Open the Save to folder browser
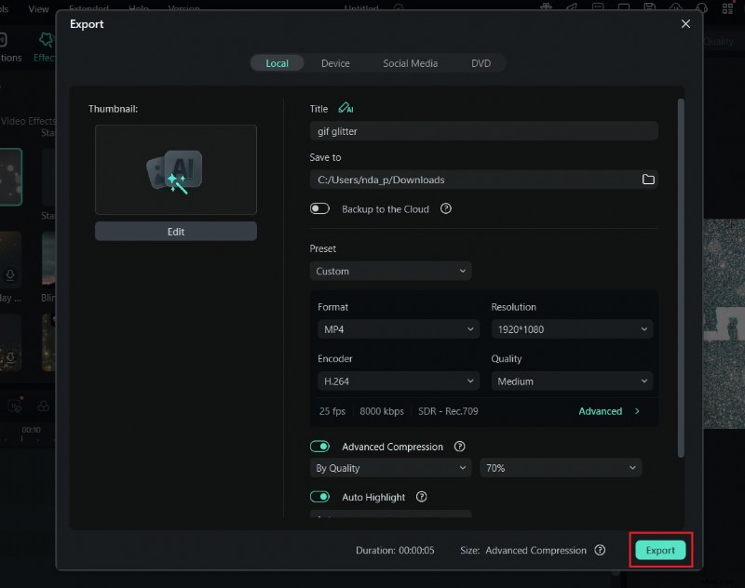Screen dimensions: 745x588 point(648,180)
